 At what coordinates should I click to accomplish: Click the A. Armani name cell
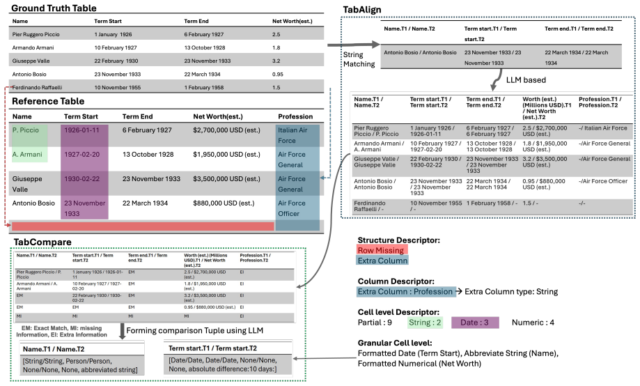click(x=29, y=155)
